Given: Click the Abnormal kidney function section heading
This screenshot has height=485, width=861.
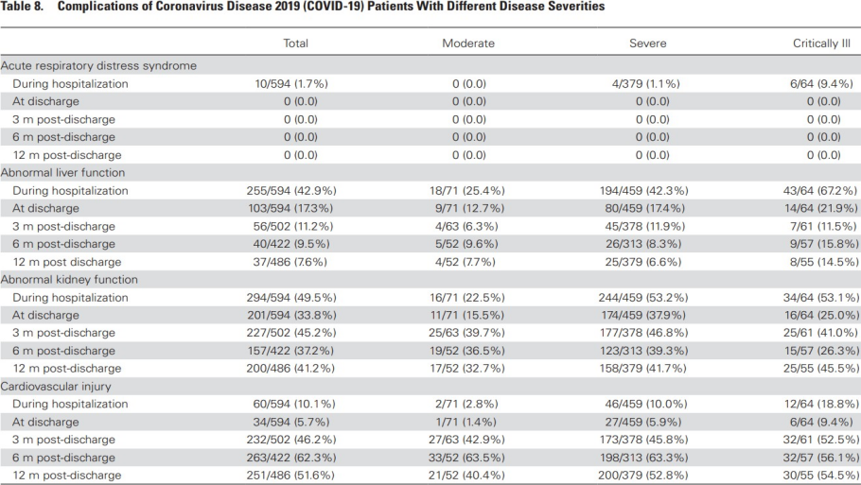Looking at the screenshot, I should (69, 280).
